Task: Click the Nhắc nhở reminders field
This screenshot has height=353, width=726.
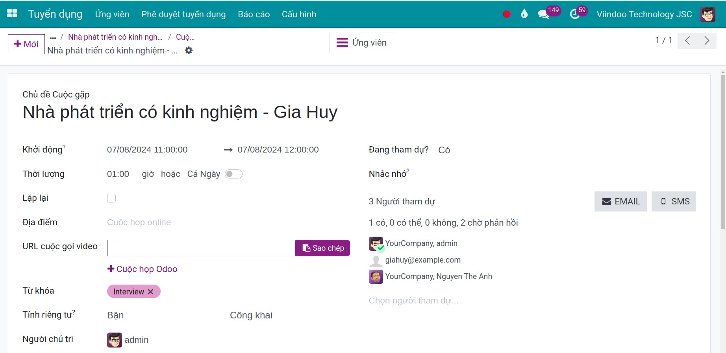Action: pyautogui.click(x=567, y=174)
